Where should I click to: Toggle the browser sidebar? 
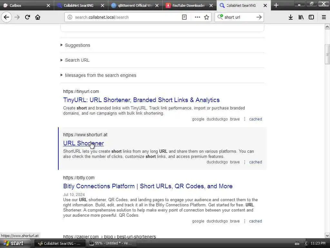[311, 17]
